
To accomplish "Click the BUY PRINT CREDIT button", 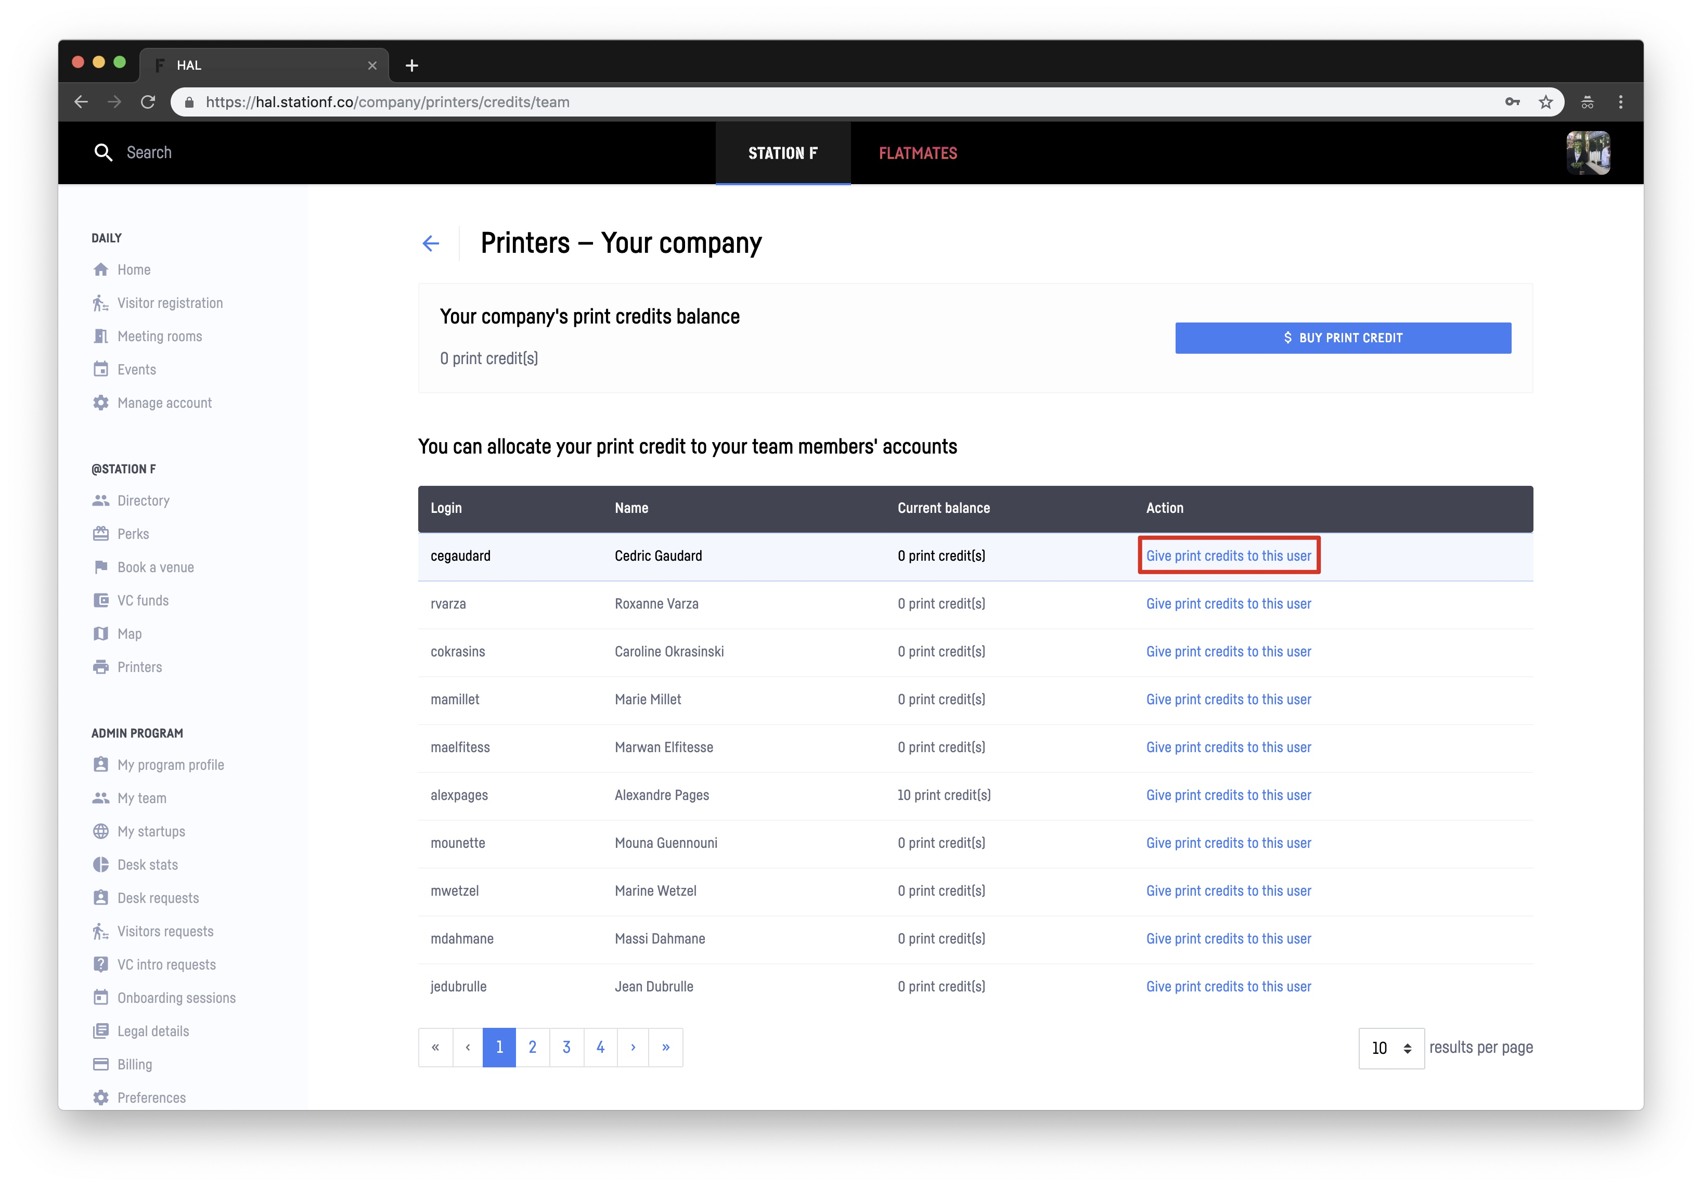I will pyautogui.click(x=1343, y=338).
